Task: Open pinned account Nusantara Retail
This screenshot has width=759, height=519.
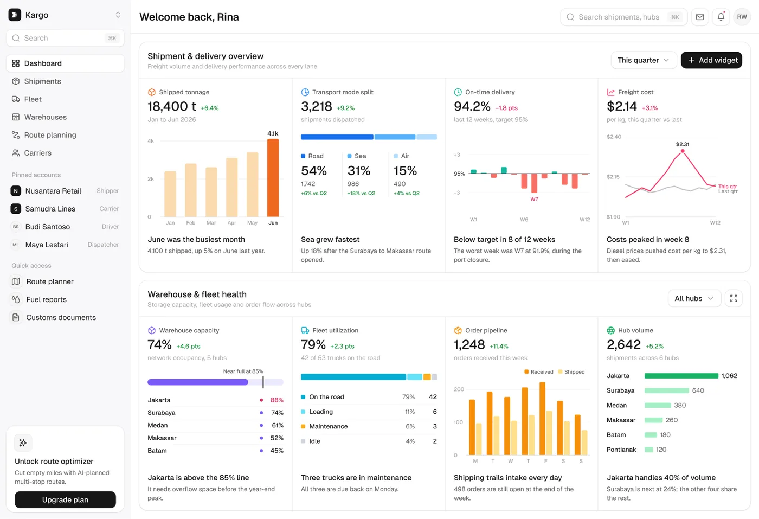Action: pyautogui.click(x=65, y=191)
